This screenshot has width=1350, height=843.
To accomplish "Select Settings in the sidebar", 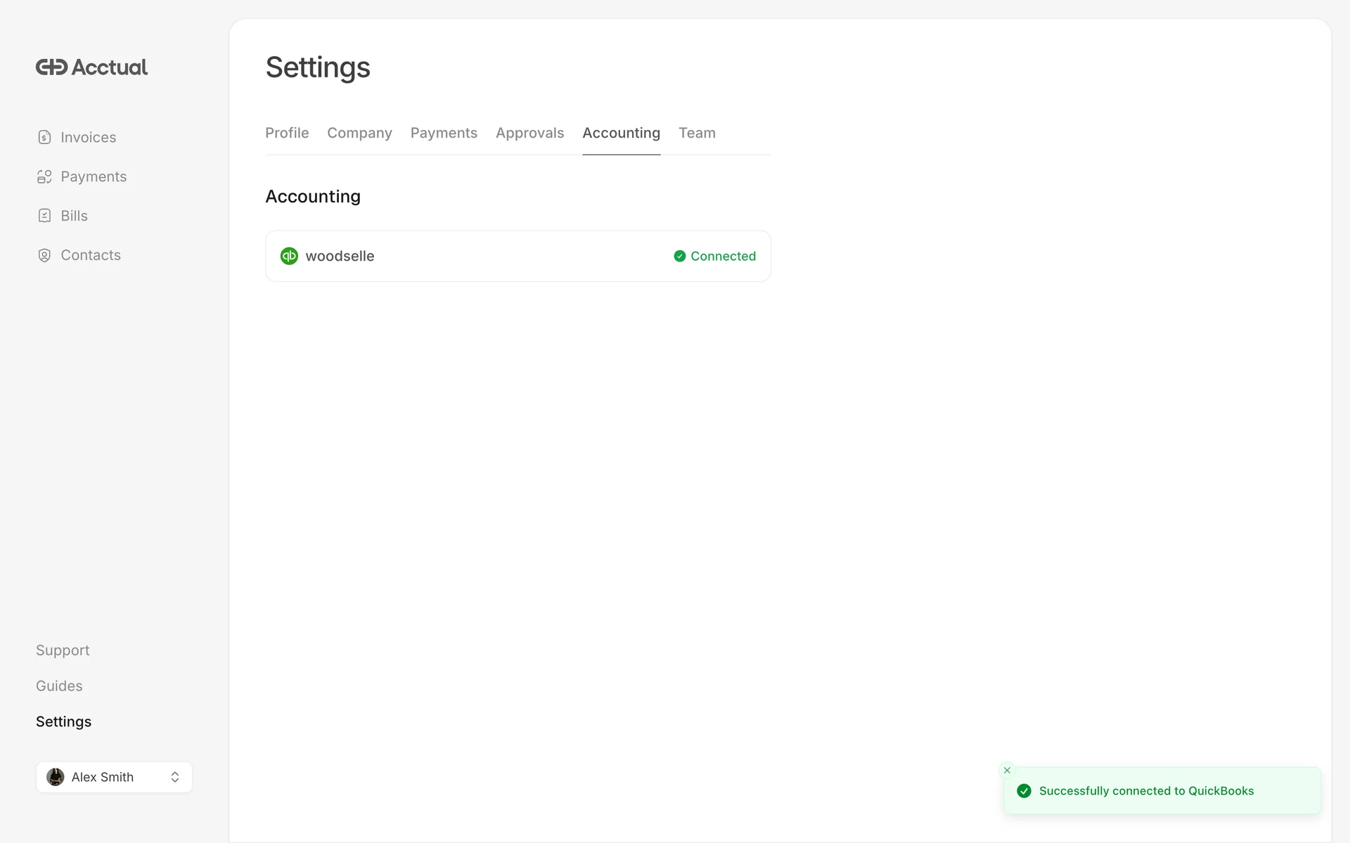I will click(63, 722).
